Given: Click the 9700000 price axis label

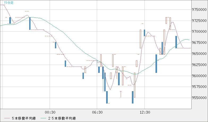Looking at the screenshot, I should 199,32.
